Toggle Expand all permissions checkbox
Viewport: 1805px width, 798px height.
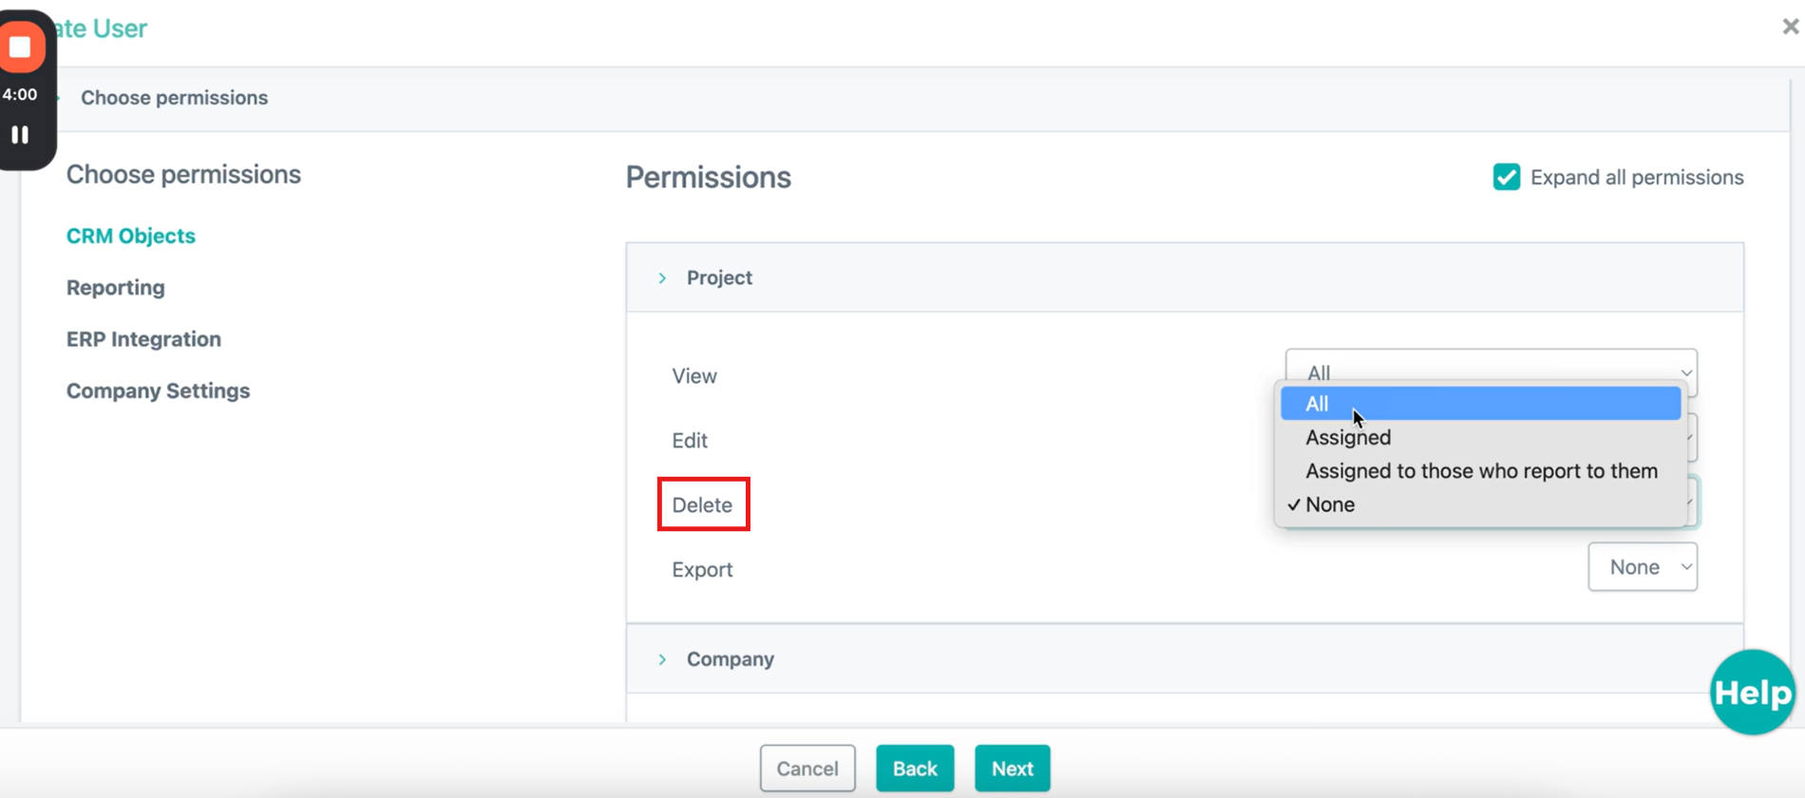(1507, 178)
